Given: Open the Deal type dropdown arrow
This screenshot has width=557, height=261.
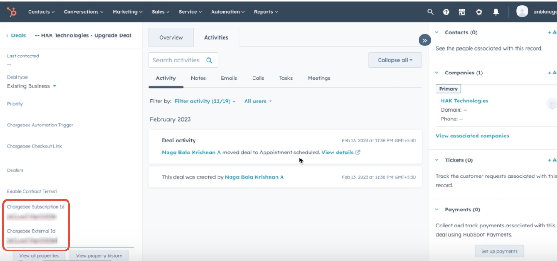Looking at the screenshot, I should pyautogui.click(x=54, y=86).
